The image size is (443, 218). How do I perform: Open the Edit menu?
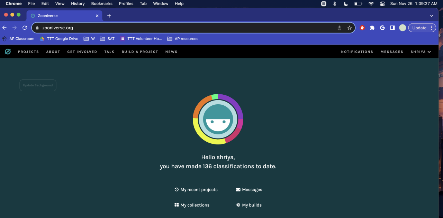pyautogui.click(x=45, y=3)
